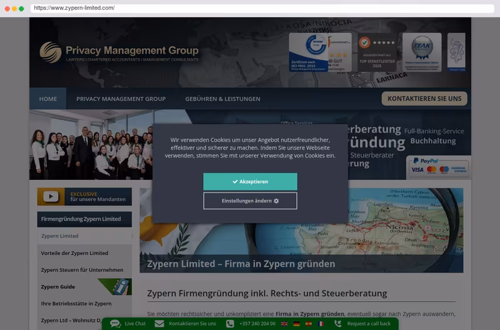Open Zypern Limited sidebar item
This screenshot has width=500, height=330.
coord(84,236)
